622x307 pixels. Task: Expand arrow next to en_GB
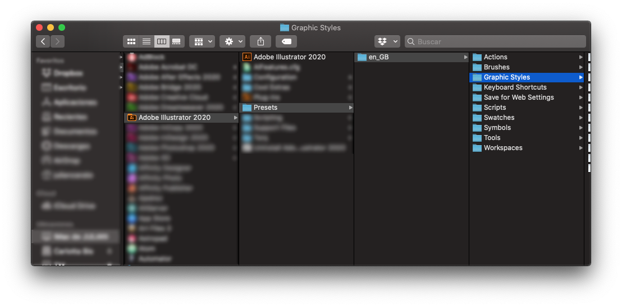pyautogui.click(x=466, y=57)
